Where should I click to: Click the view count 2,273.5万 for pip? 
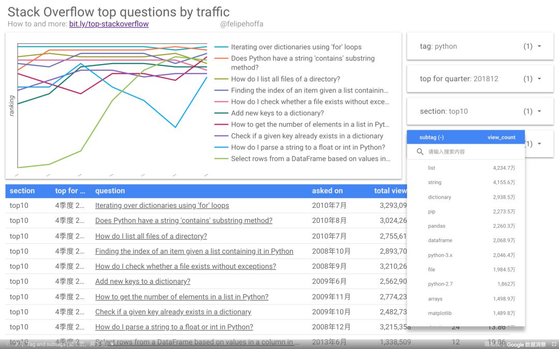pyautogui.click(x=504, y=211)
